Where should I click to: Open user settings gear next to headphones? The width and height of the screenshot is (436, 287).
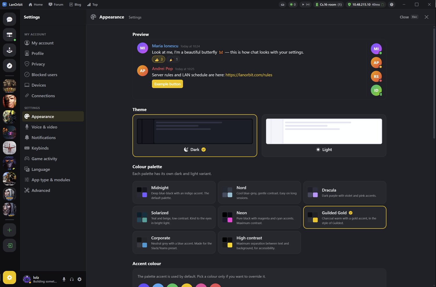click(80, 279)
